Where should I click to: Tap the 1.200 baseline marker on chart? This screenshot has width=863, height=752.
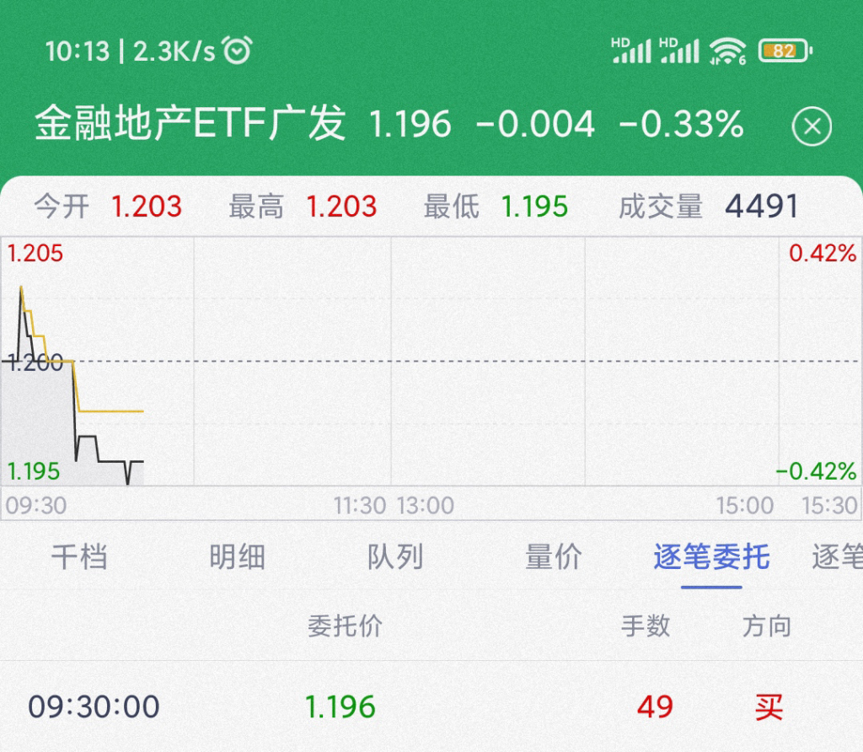(x=35, y=363)
